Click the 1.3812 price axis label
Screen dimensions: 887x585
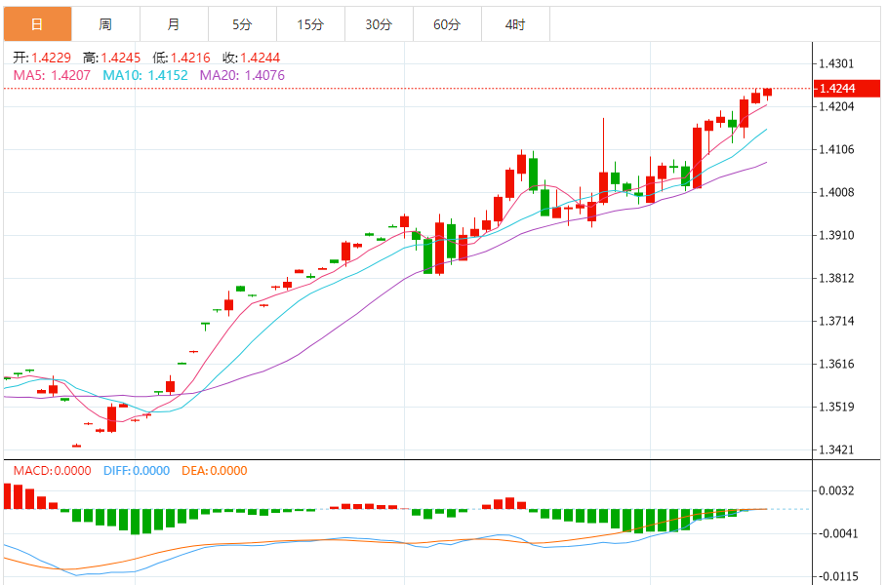836,278
